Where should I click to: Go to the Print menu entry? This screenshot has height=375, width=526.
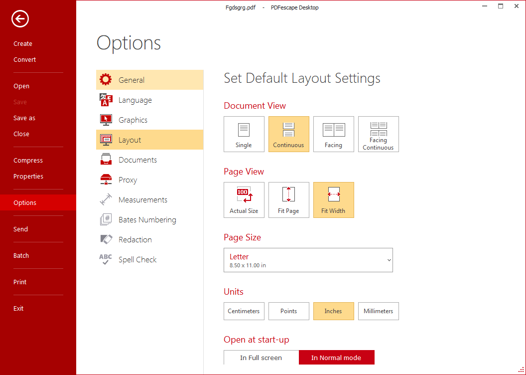coord(20,282)
